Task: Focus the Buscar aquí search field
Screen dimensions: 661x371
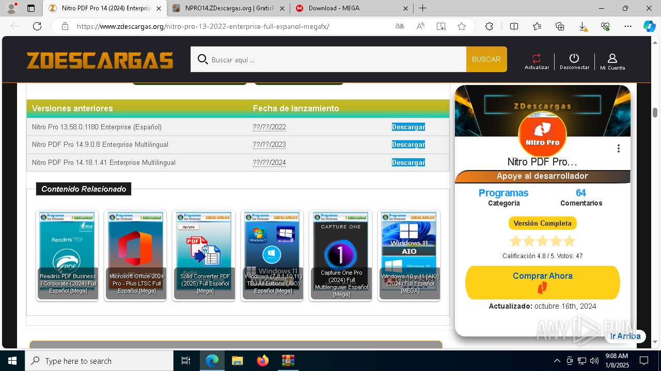Action: point(328,59)
